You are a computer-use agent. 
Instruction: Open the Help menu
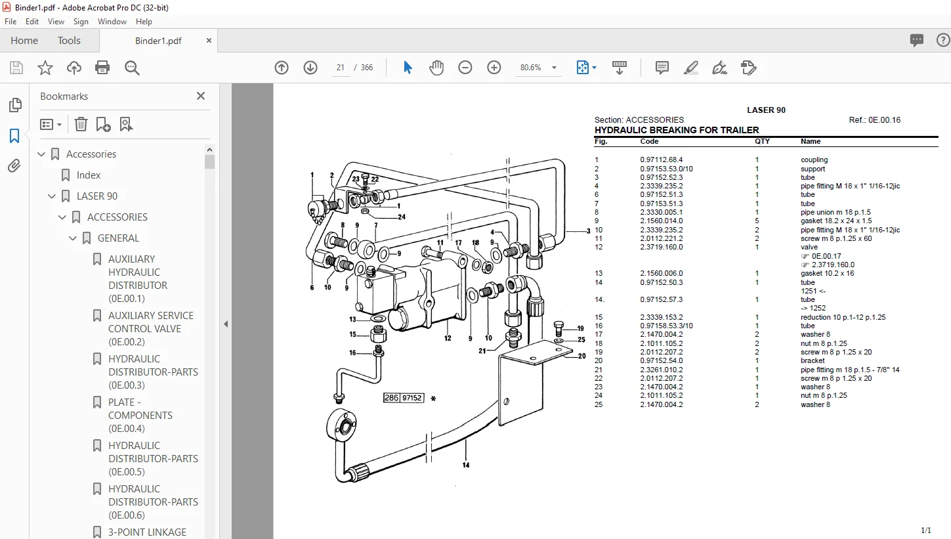pyautogui.click(x=144, y=22)
